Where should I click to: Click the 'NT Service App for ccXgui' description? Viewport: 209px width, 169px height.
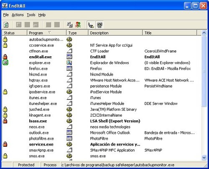pyautogui.click(x=111, y=45)
